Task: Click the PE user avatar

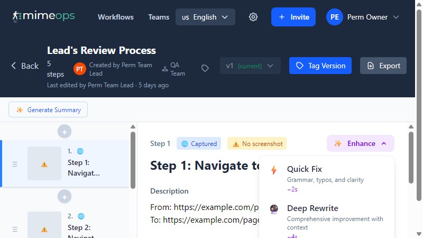Action: 335,17
